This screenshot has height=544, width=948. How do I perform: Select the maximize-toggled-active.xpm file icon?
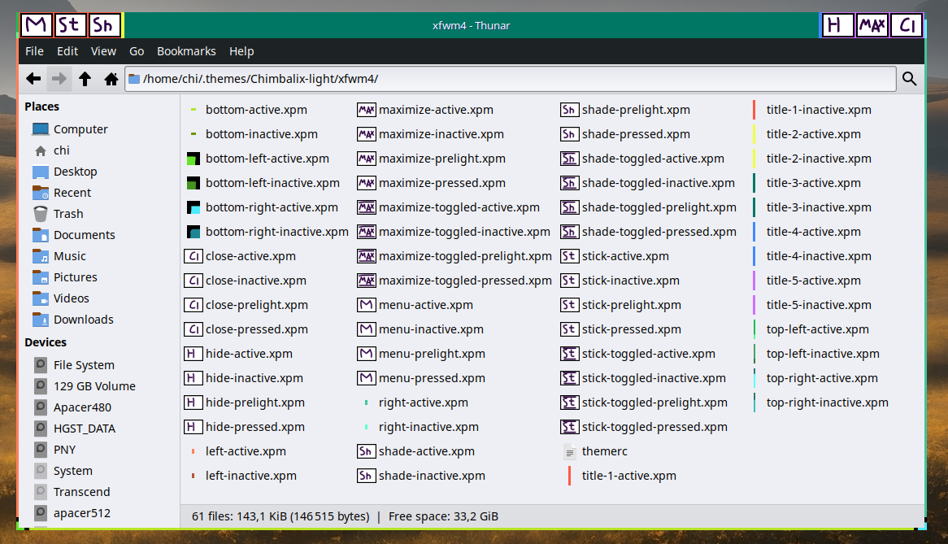pos(367,207)
